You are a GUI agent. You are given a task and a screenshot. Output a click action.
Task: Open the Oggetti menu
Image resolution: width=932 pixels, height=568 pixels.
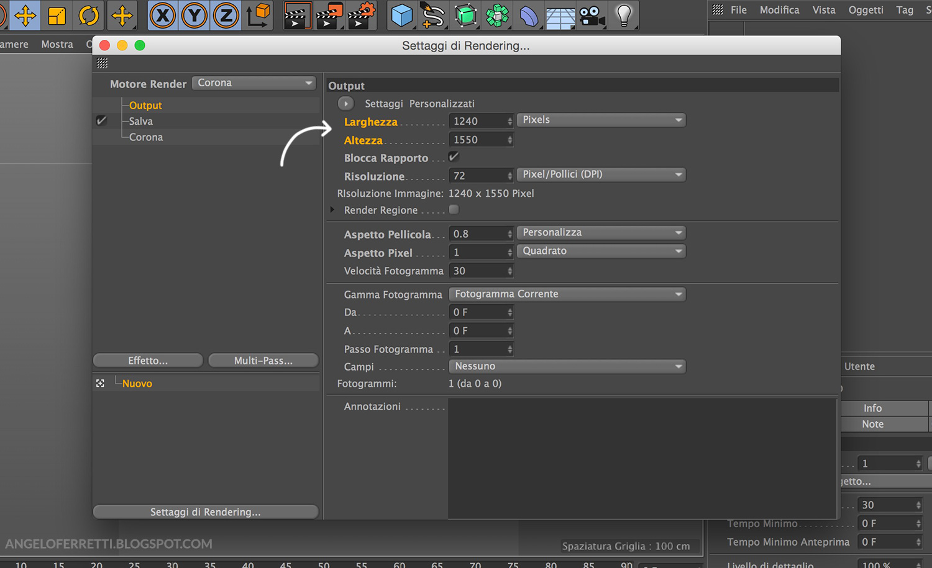(866, 10)
